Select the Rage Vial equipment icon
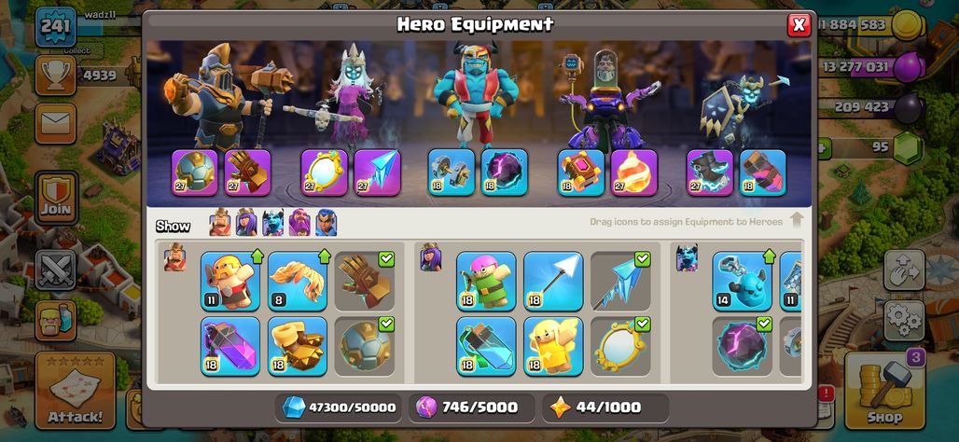 230,347
